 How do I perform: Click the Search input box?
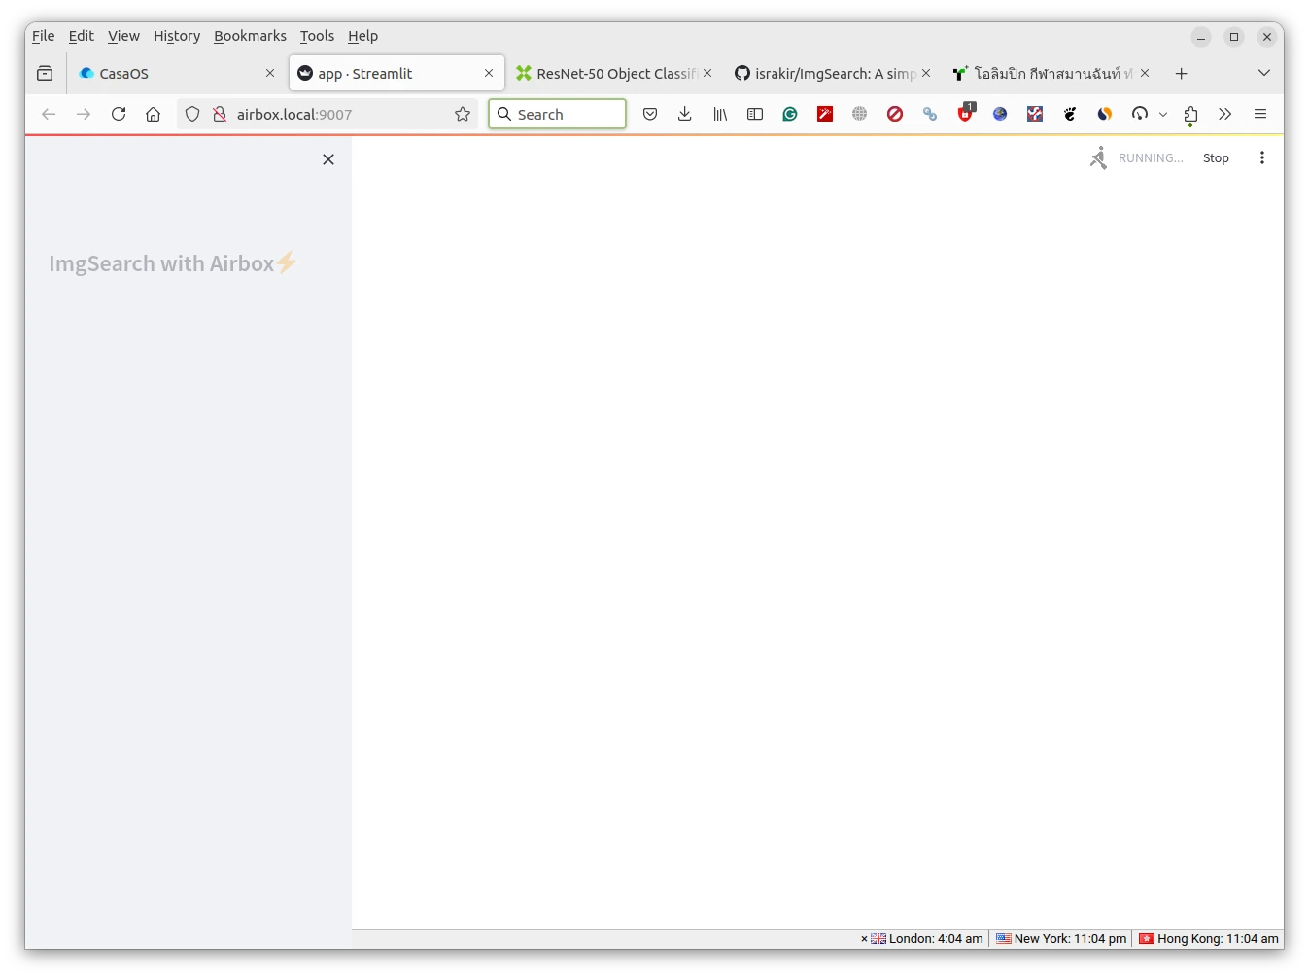coord(558,114)
